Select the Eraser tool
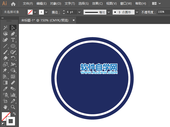 tap(5, 58)
